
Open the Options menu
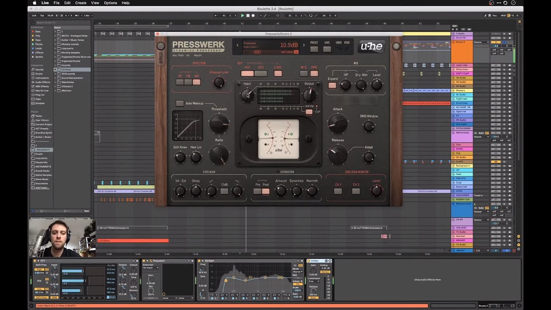pyautogui.click(x=110, y=3)
